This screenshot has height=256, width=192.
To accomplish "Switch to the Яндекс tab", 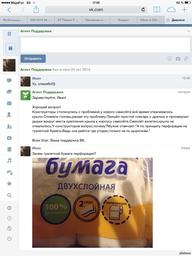I will (x=123, y=20).
